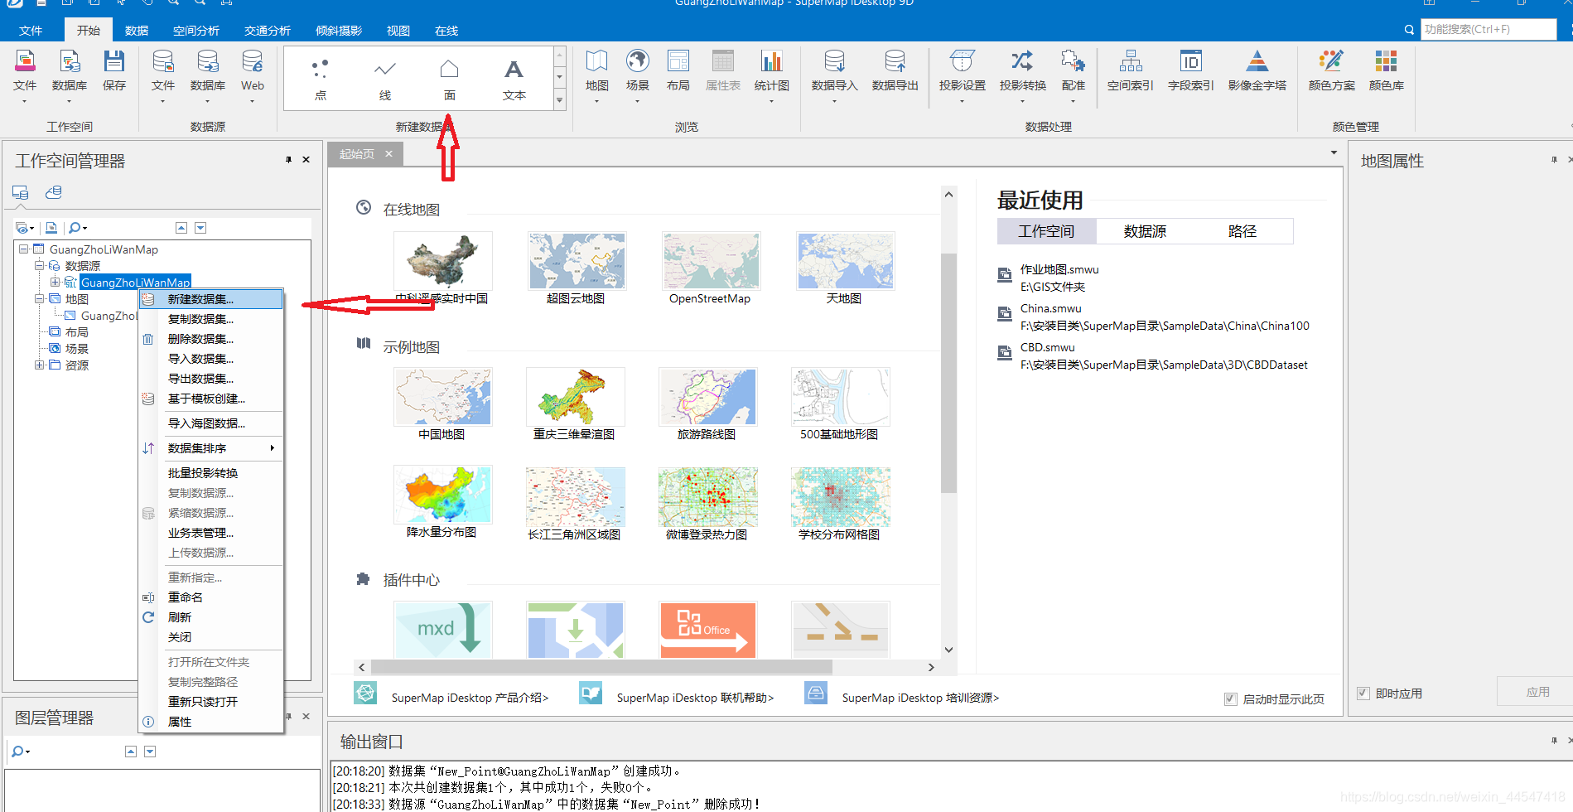Choose 导入数据集 from context menu
Image resolution: width=1573 pixels, height=812 pixels.
click(x=211, y=359)
